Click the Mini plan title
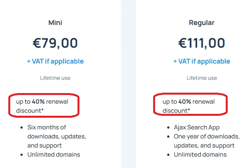Viewport: 250px width, 168px height. (x=55, y=22)
